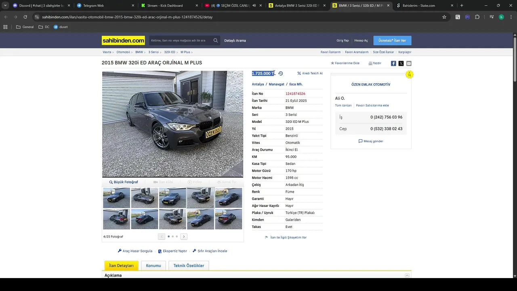Click the yellow badge on seller card
This screenshot has width=517, height=291.
[x=409, y=74]
